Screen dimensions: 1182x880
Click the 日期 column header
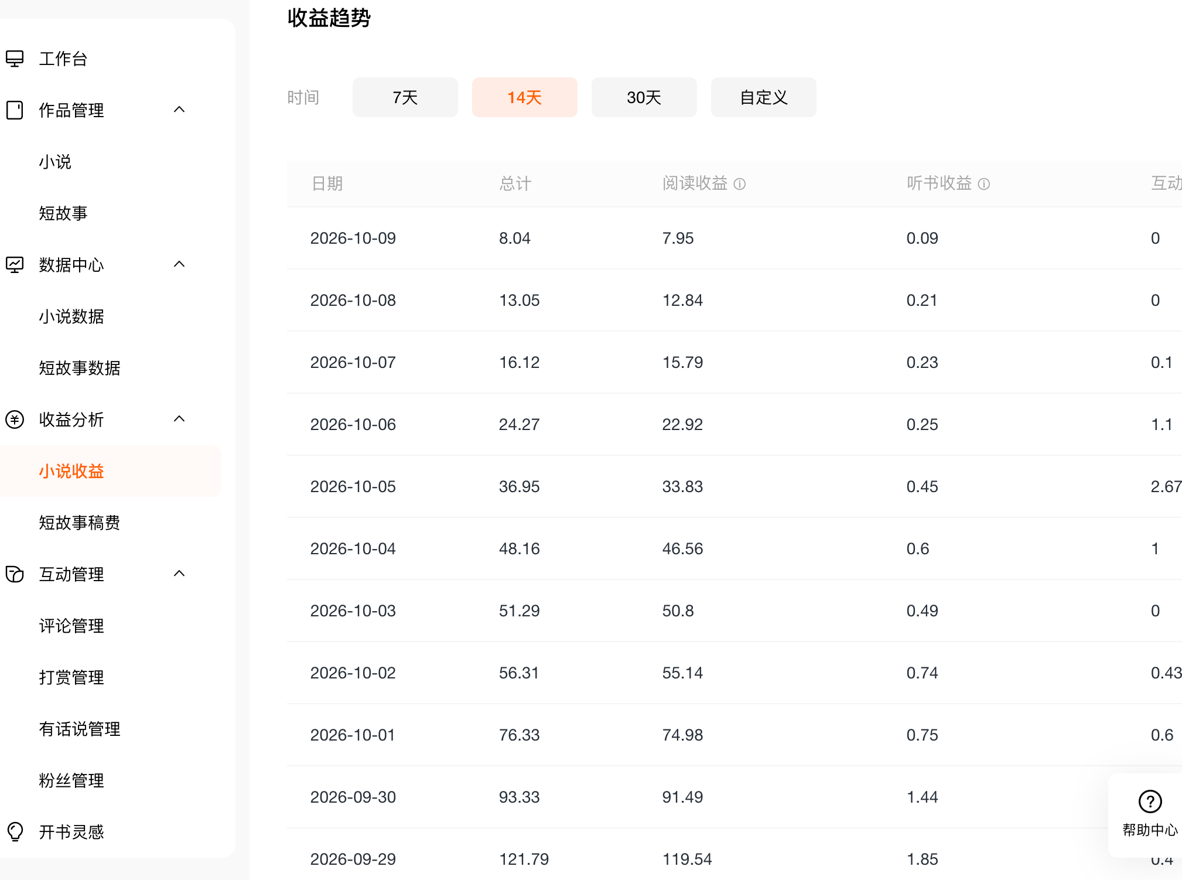tap(327, 184)
